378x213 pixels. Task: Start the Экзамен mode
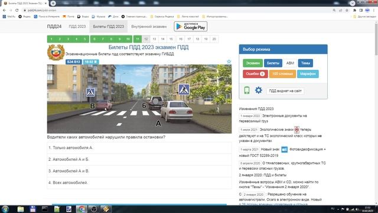click(253, 63)
